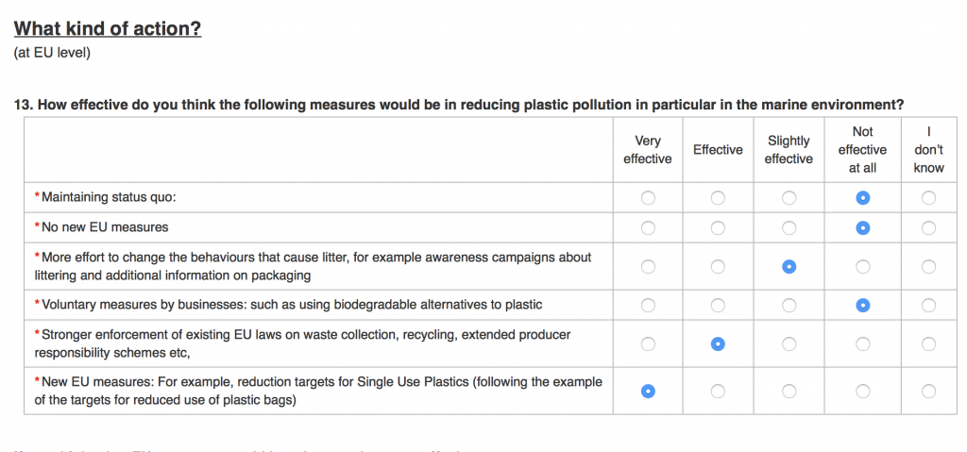The width and height of the screenshot is (967, 452).
Task: Click the What kind of action heading
Action: tap(108, 28)
